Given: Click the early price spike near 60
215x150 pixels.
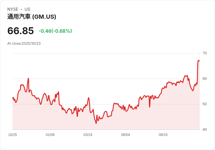Looking at the screenshot, I should [x=28, y=78].
